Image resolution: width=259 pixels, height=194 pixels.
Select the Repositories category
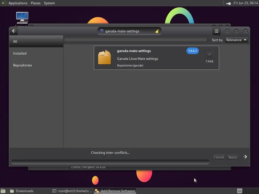point(36,65)
